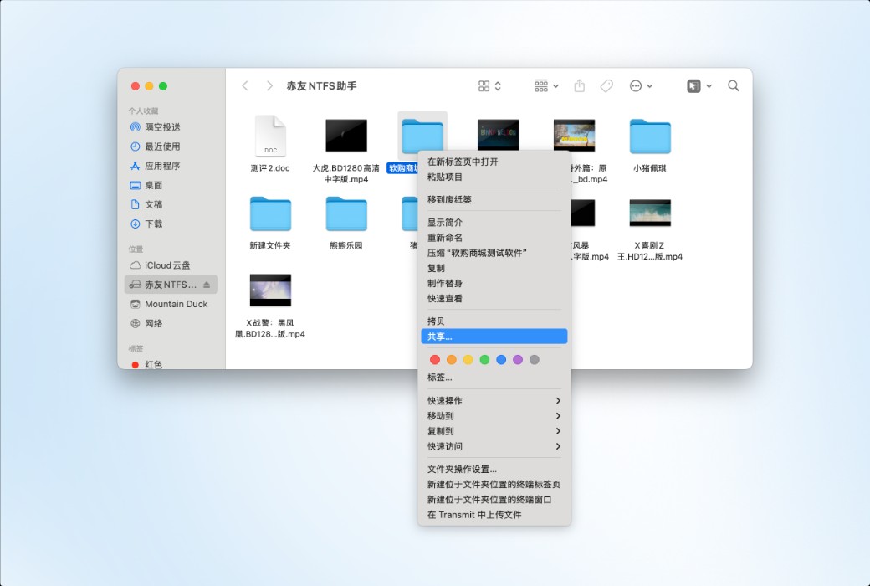Apply the green color tag

484,360
